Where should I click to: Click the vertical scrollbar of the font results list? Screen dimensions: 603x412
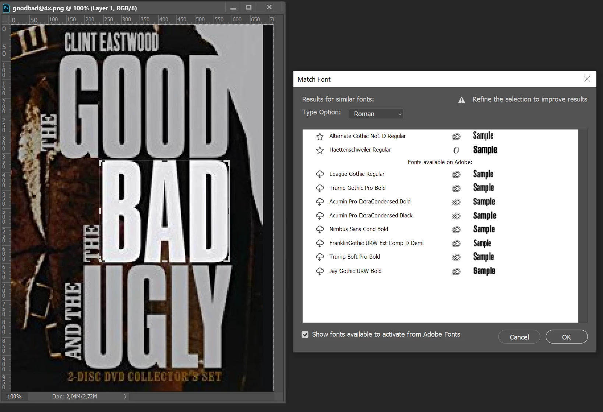coord(583,226)
